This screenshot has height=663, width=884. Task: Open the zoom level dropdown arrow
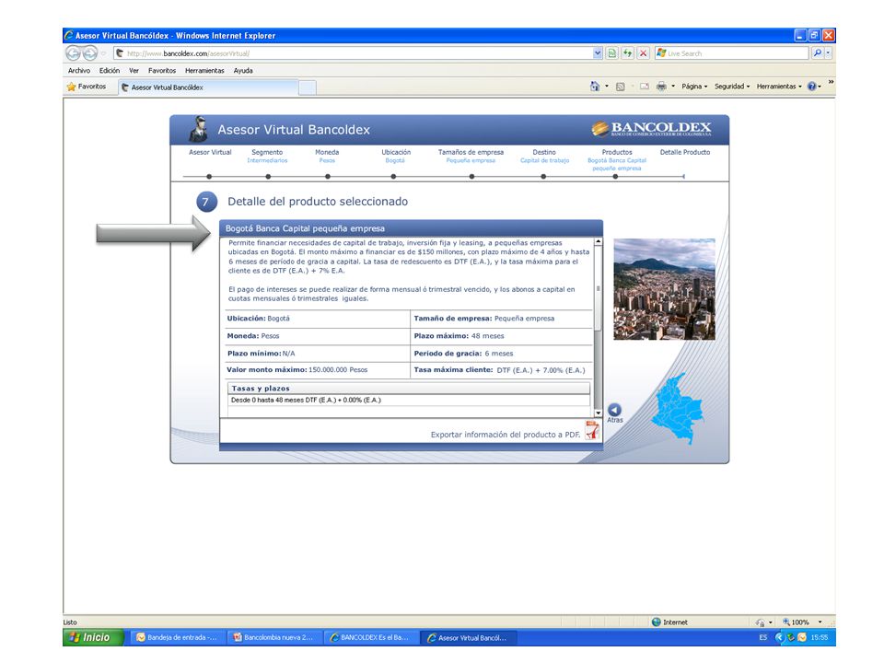tap(820, 622)
